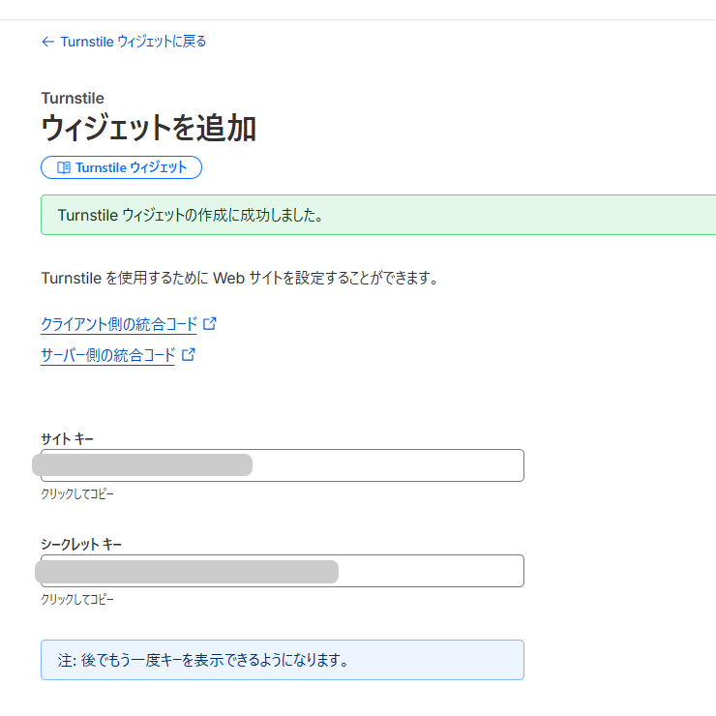This screenshot has height=716, width=716.
Task: Go back via "Turnstile ウィジェットに戻る" link
Action: tap(133, 42)
